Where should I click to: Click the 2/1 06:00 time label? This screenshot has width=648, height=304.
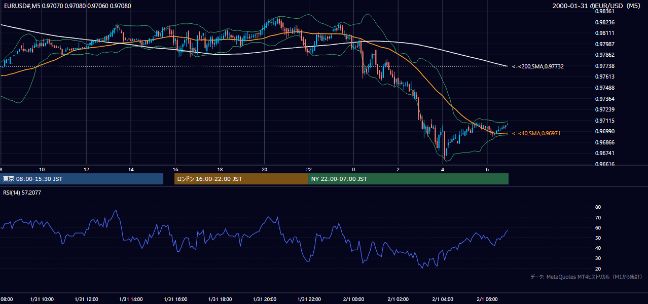[x=487, y=299]
